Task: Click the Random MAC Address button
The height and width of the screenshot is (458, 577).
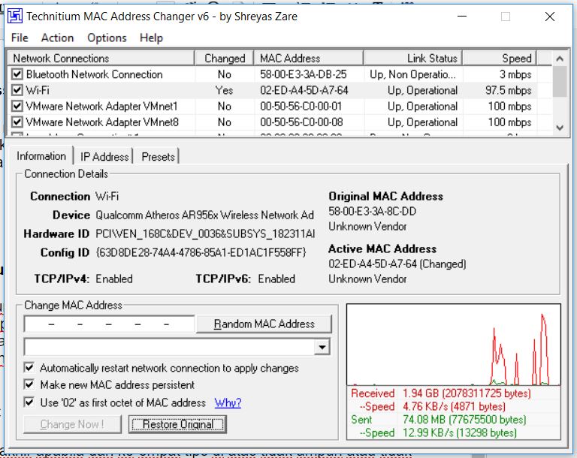Action: [x=264, y=324]
